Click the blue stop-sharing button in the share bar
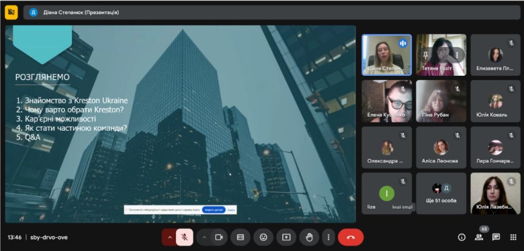Screen dimensions: 524x251 (x=214, y=210)
